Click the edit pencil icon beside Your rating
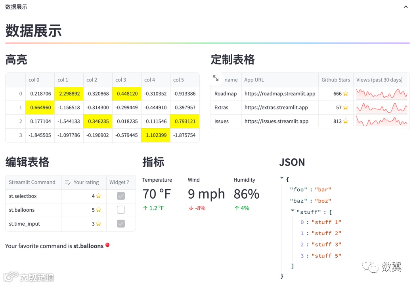The height and width of the screenshot is (285, 415). [68, 182]
